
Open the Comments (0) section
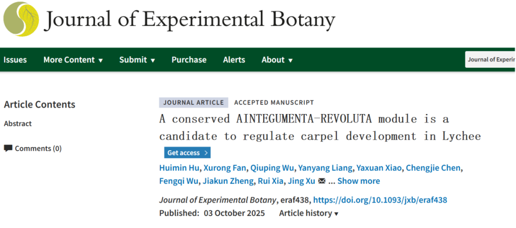[38, 148]
